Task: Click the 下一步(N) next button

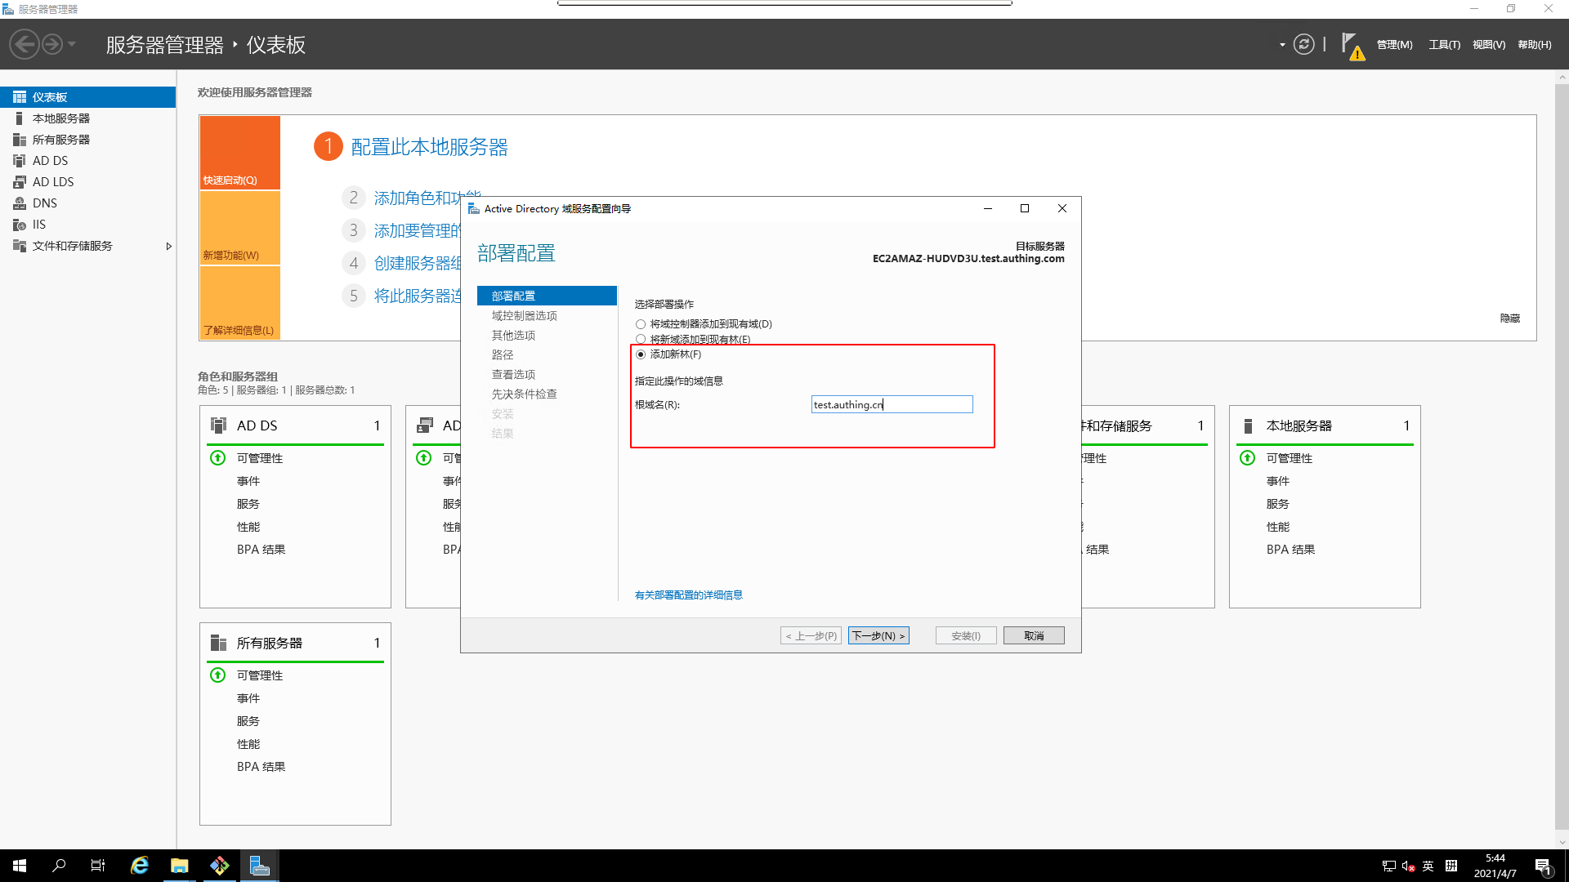Action: pyautogui.click(x=878, y=635)
